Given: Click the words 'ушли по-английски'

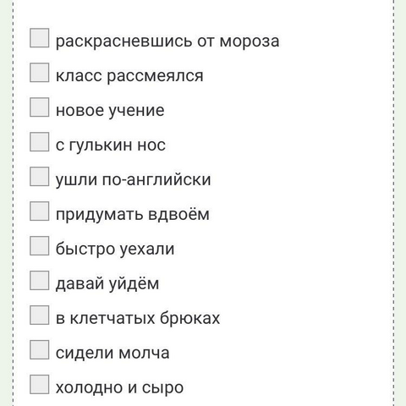Looking at the screenshot, I should 133,180.
